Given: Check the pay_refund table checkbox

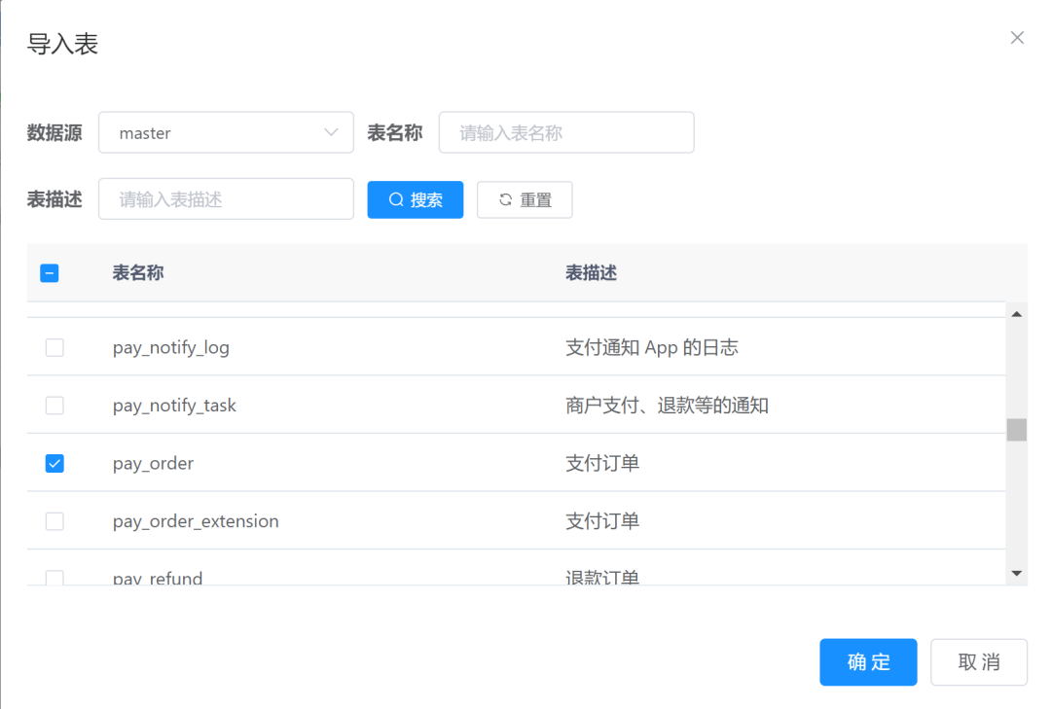Looking at the screenshot, I should pyautogui.click(x=54, y=576).
